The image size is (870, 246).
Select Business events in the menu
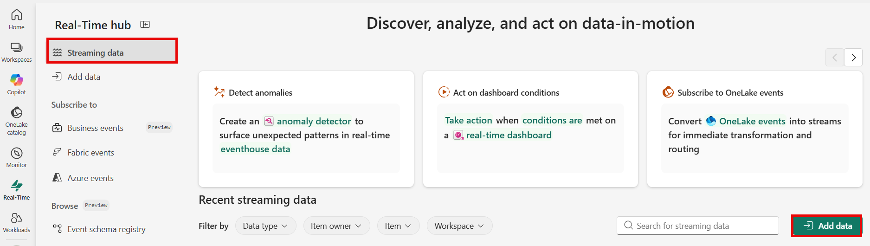coord(96,128)
